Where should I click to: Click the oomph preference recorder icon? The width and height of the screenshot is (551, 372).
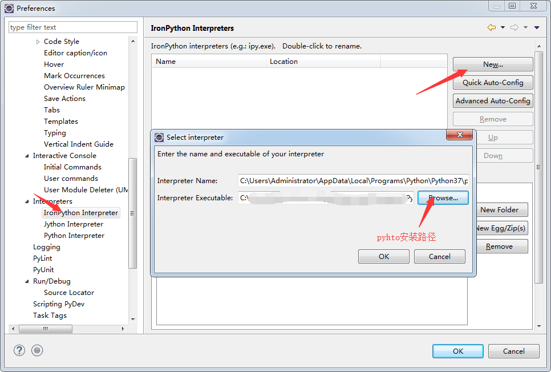click(x=37, y=350)
